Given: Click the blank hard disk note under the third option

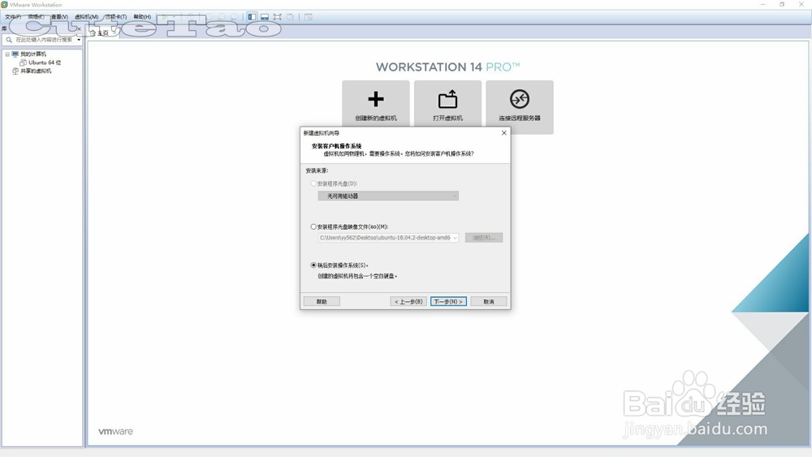Looking at the screenshot, I should (357, 276).
